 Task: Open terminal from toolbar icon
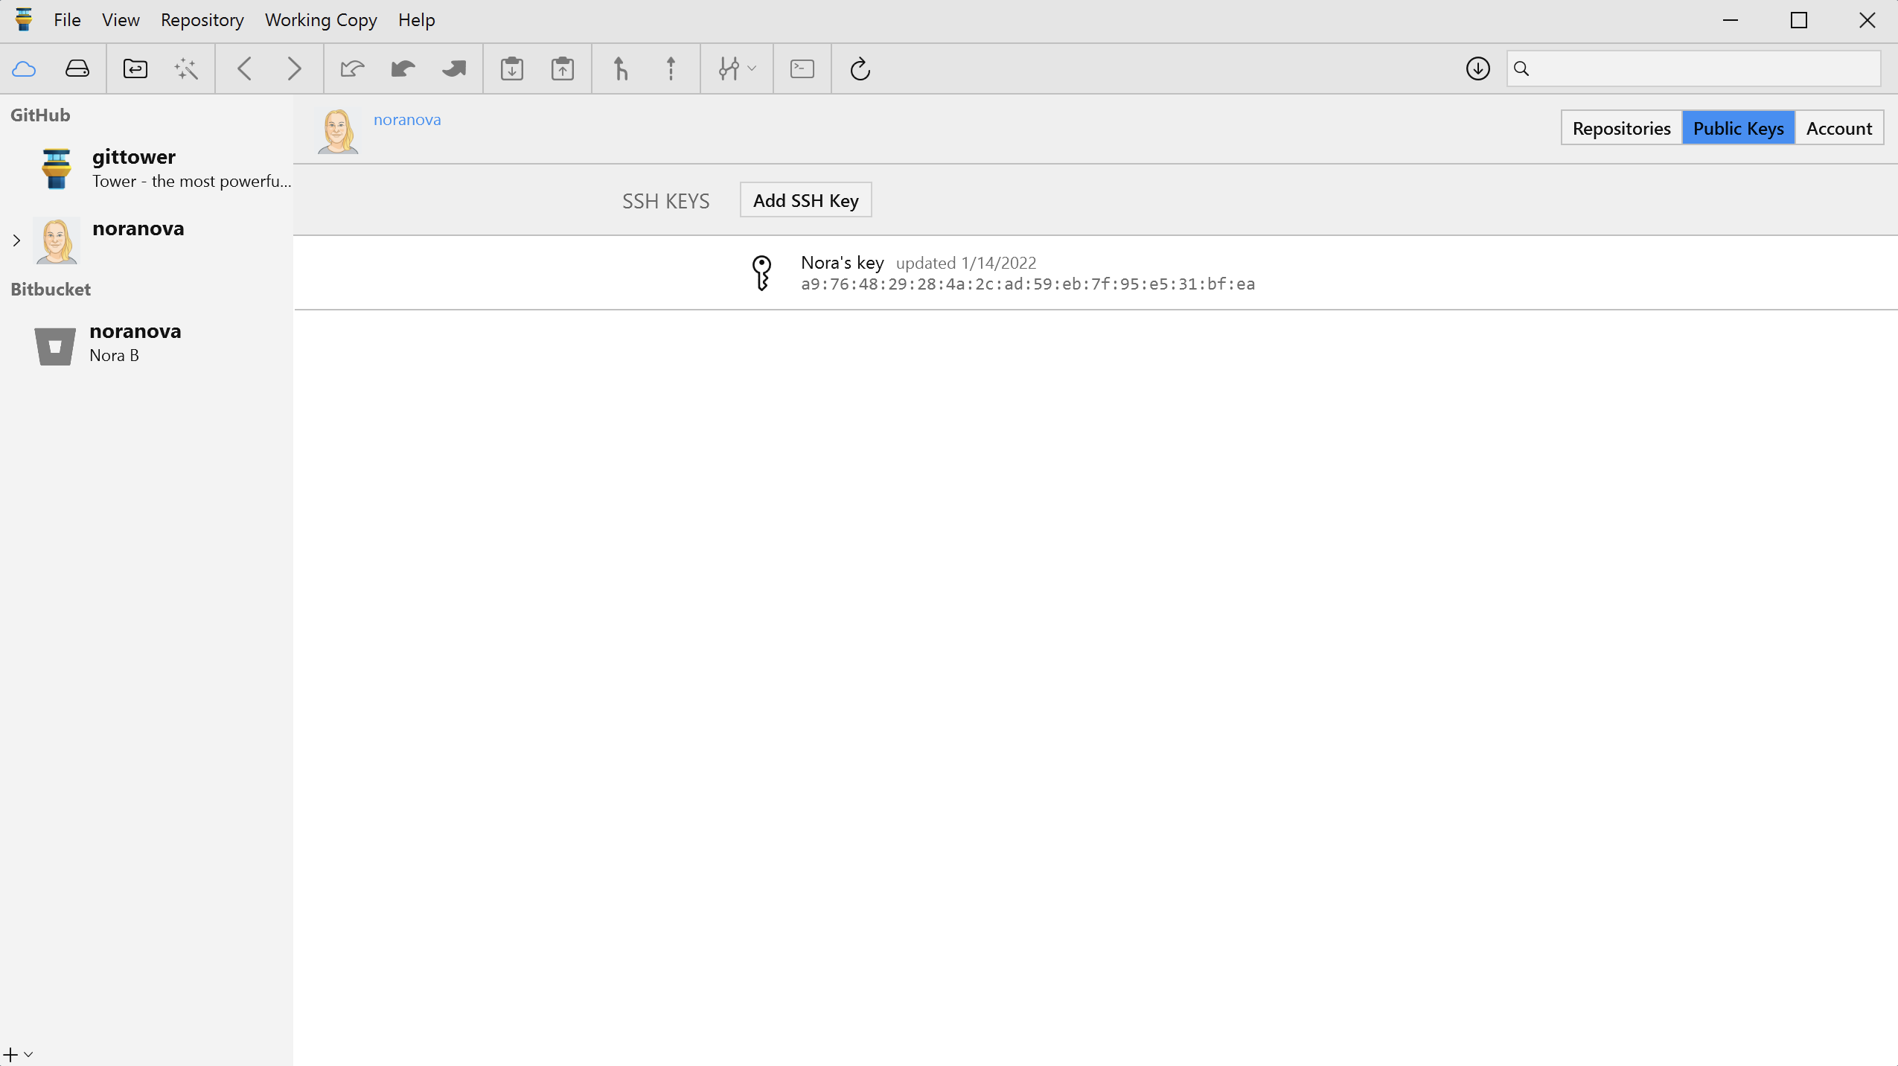pyautogui.click(x=802, y=69)
